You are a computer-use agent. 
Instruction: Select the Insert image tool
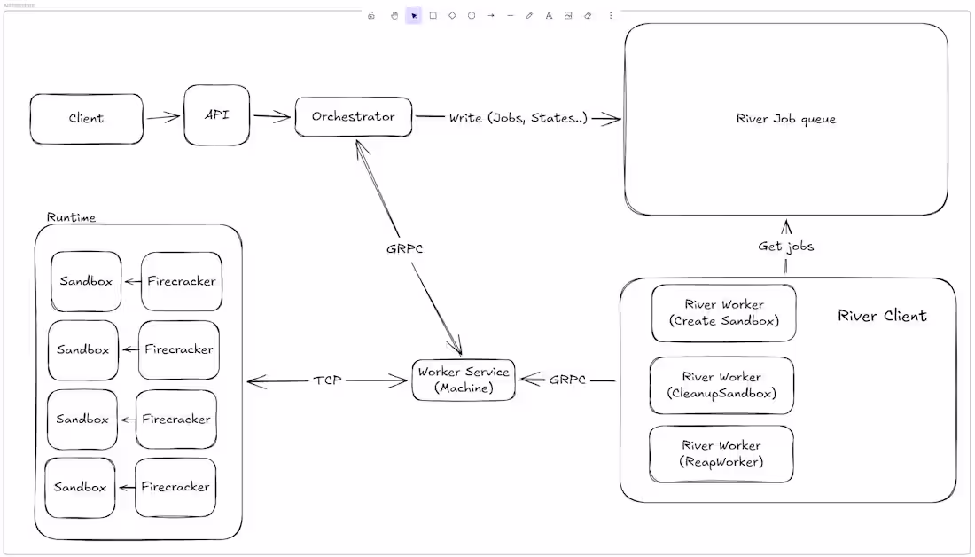tap(568, 16)
